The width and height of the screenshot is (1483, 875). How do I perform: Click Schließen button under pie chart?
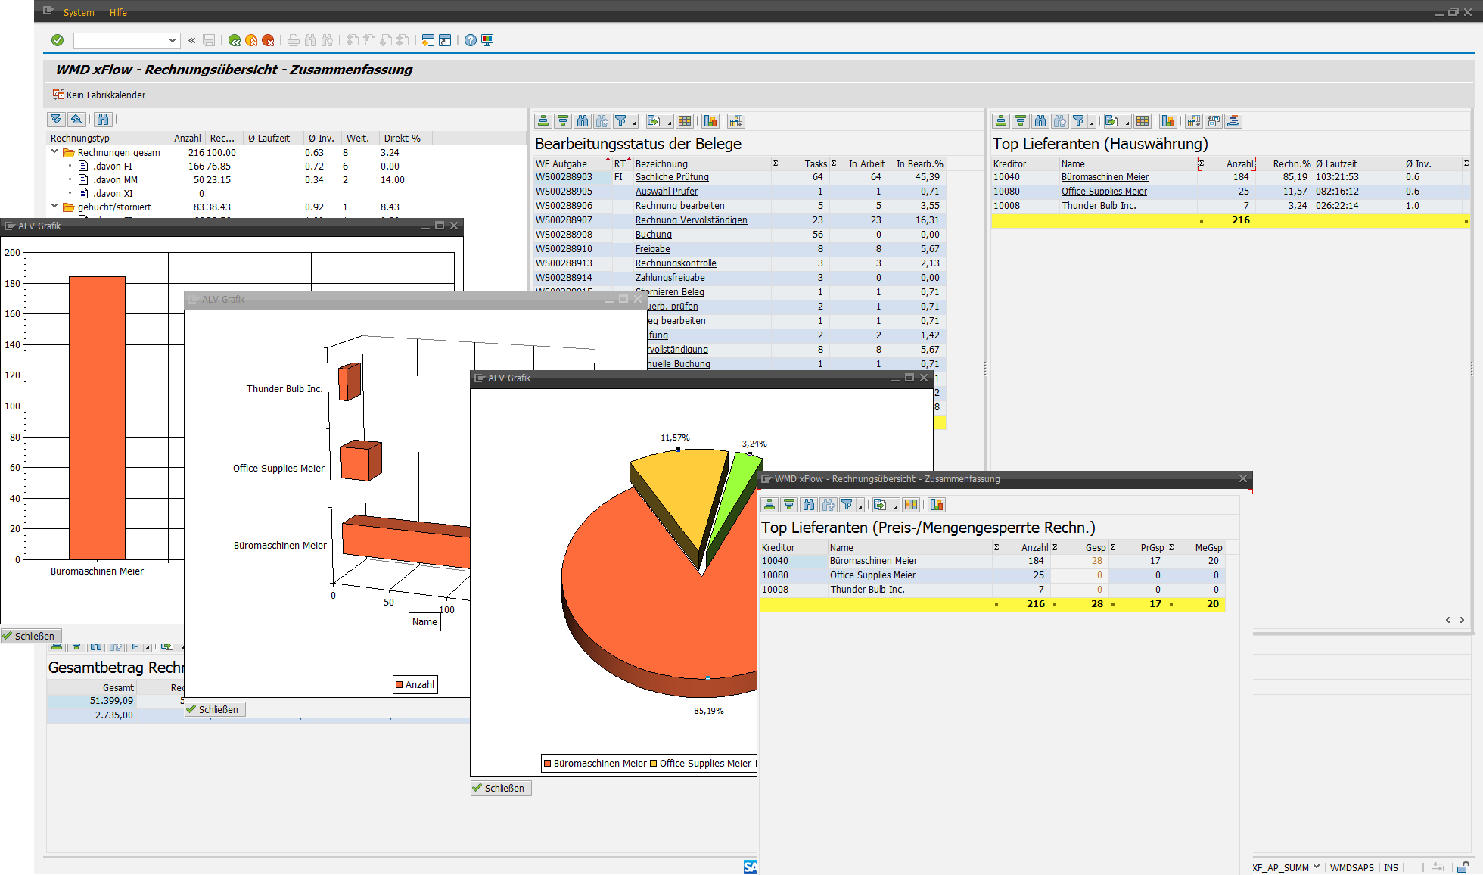[500, 788]
